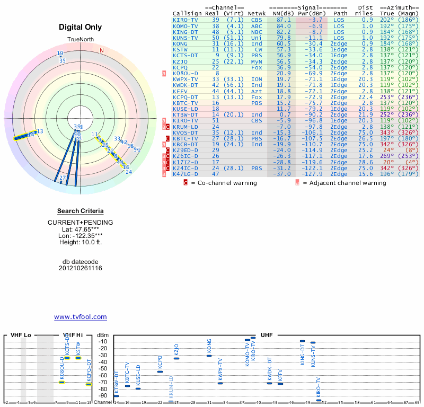424x407 pixels.
Task: Click the red 'N' magnetic north marker on radar
Action: click(102, 50)
